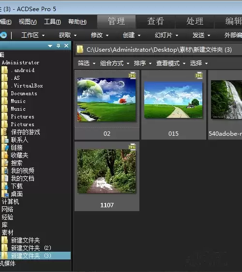Select the thumbnail image 015
Viewport: 242px width, 272px height.
click(x=173, y=100)
